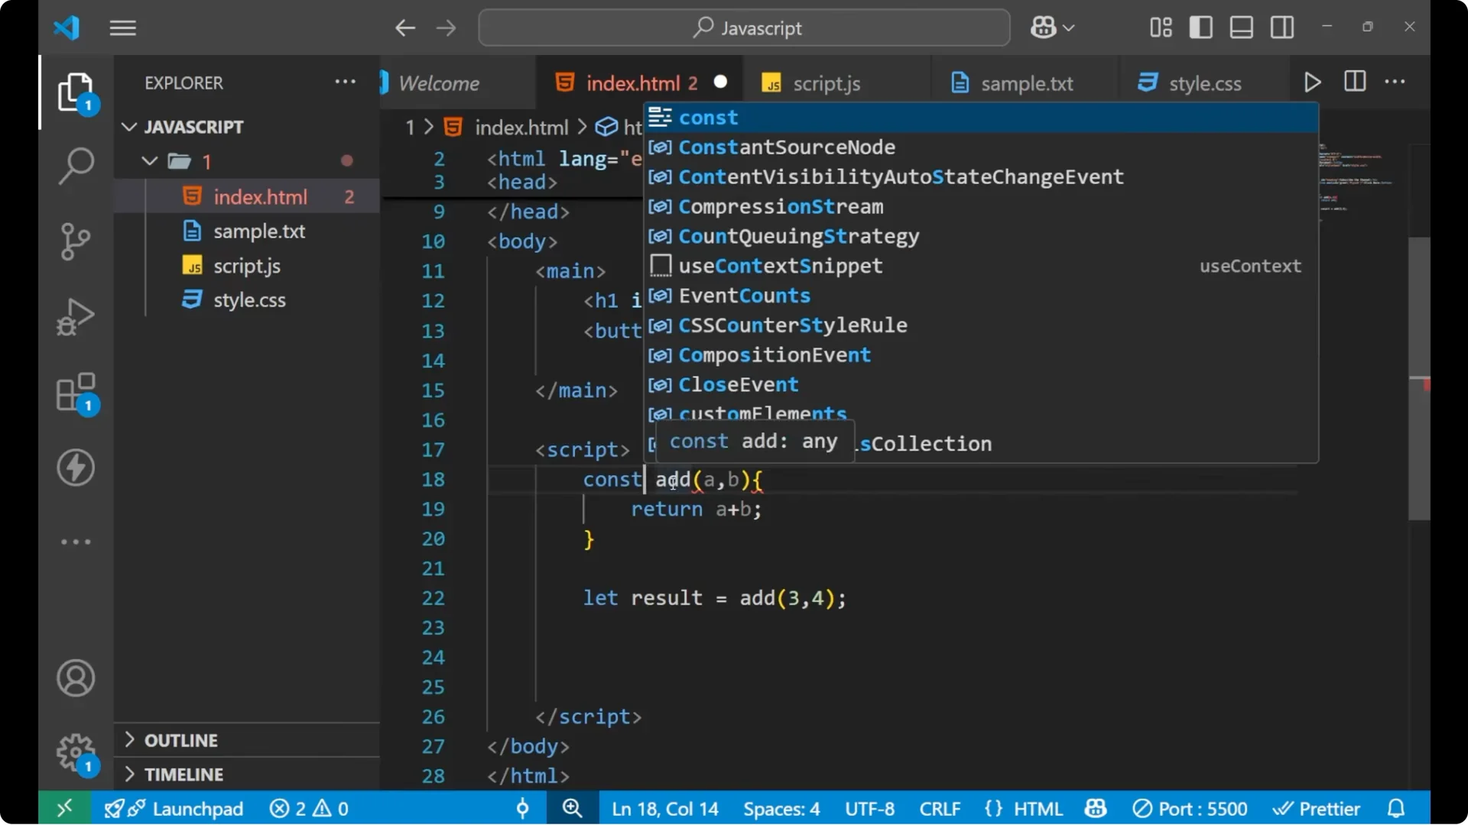This screenshot has height=825, width=1468.
Task: Run the code using the play button
Action: (1312, 82)
